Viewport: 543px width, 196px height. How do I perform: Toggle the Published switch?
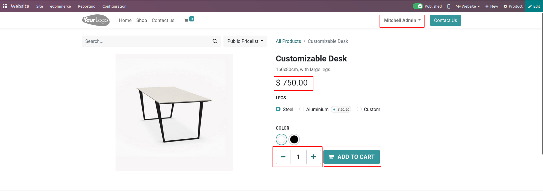click(418, 6)
